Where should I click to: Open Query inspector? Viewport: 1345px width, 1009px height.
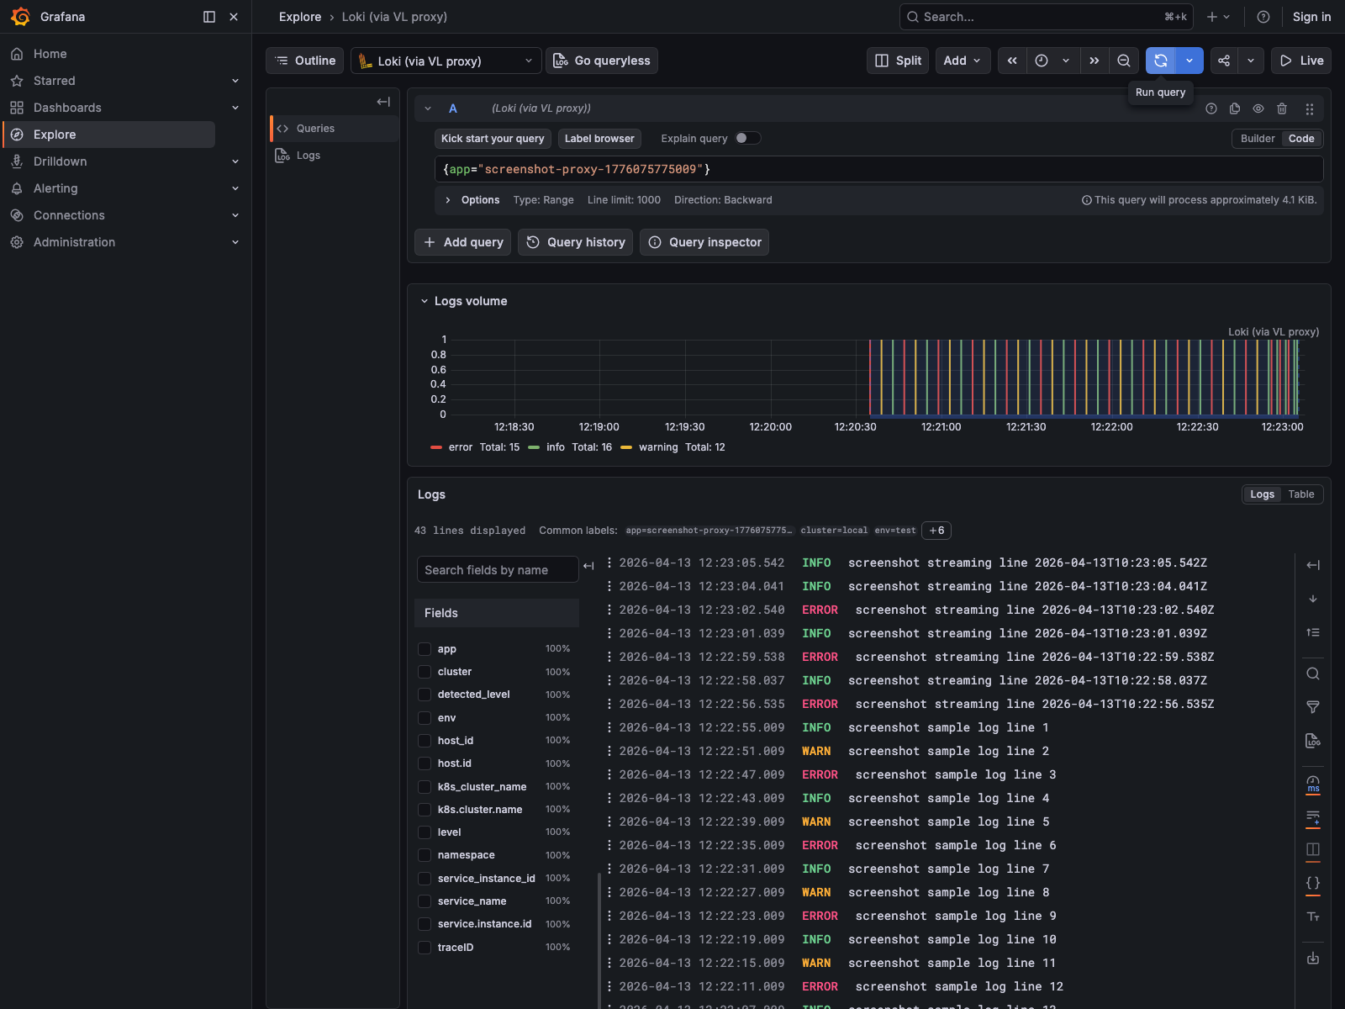704,242
